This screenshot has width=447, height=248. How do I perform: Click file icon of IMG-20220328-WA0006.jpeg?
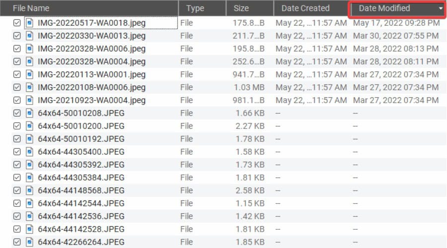(x=29, y=49)
